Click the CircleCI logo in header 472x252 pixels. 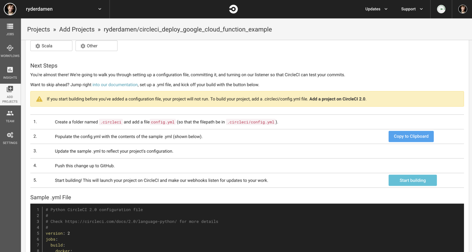(233, 9)
